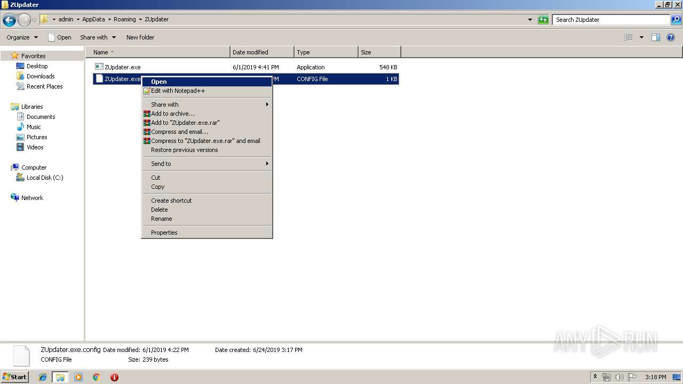This screenshot has width=683, height=384.
Task: Choose Edit with Notepad++
Action: pyautogui.click(x=207, y=91)
